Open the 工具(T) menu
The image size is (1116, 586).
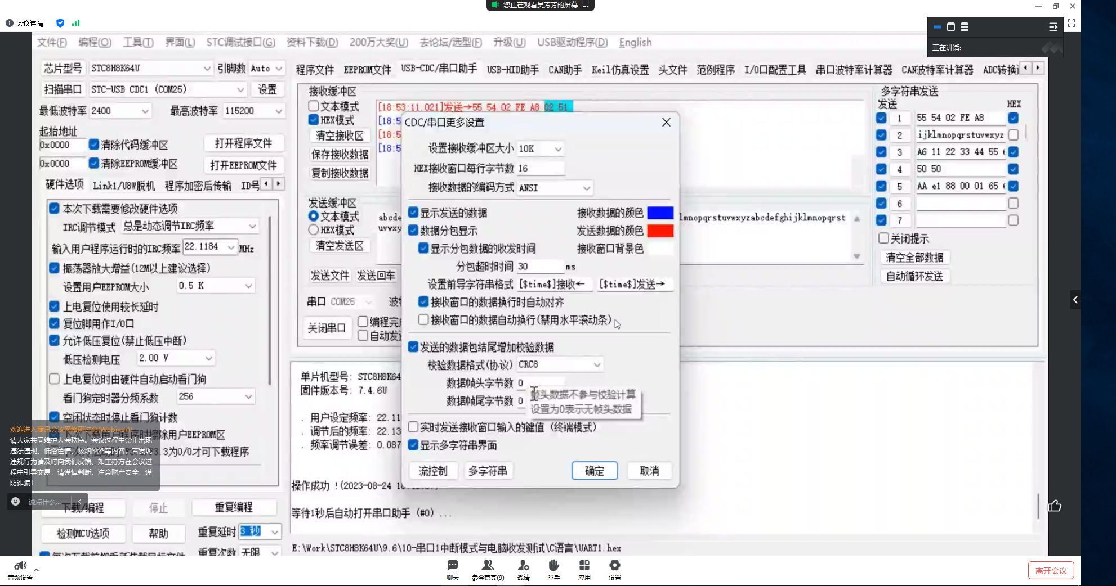tap(138, 43)
